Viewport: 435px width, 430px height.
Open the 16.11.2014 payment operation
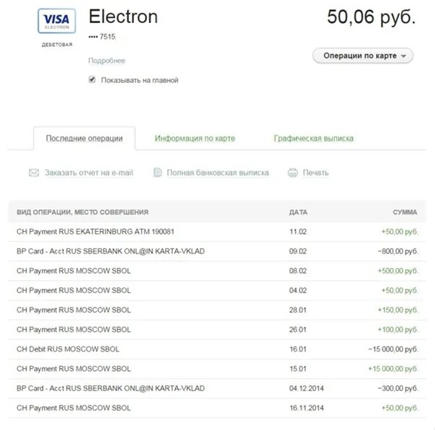click(73, 408)
